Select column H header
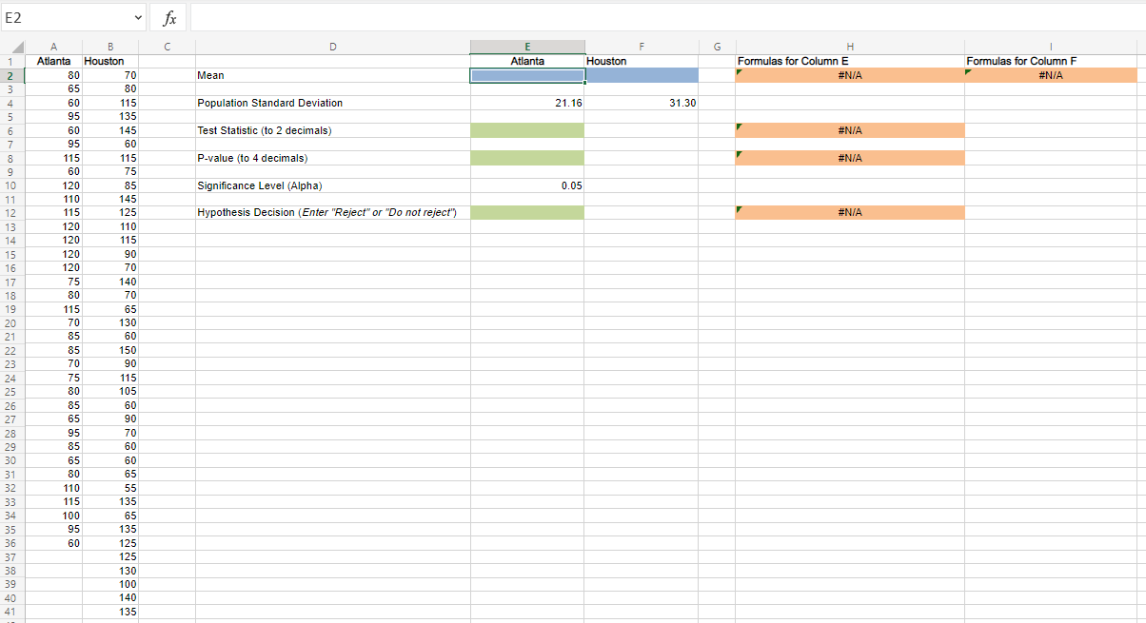Screen dimensions: 1146x623 pyautogui.click(x=850, y=48)
